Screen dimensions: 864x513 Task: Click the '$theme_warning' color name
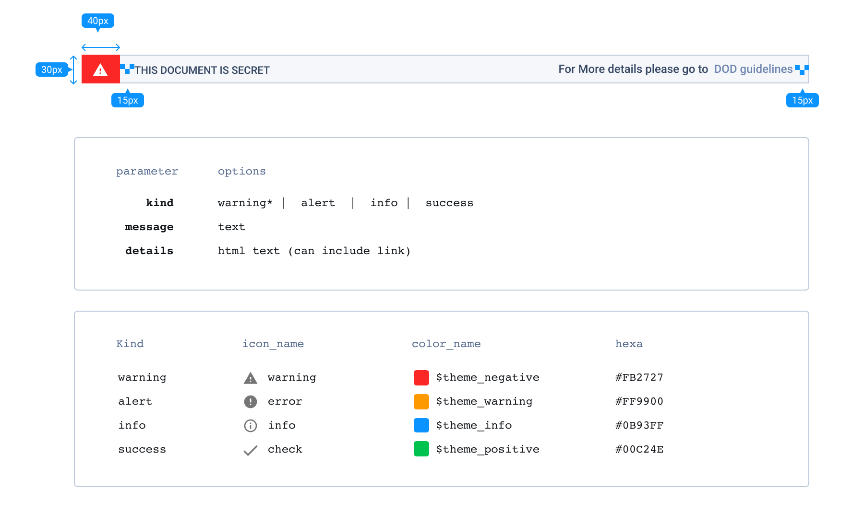click(484, 402)
